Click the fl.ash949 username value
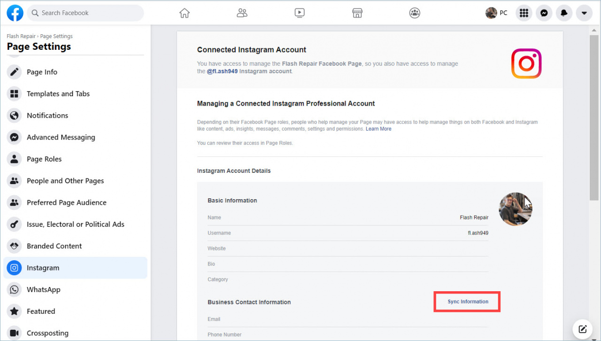Screen dimensions: 601x341 click(478, 233)
